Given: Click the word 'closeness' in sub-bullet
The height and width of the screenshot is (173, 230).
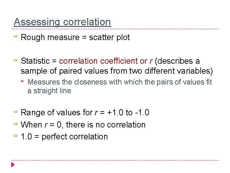Looking at the screenshot, I should [x=90, y=82].
